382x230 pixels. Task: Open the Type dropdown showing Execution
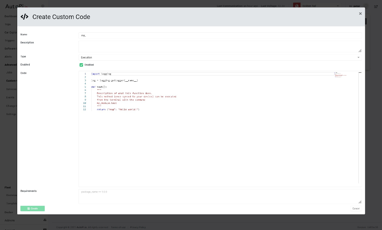coord(220,58)
